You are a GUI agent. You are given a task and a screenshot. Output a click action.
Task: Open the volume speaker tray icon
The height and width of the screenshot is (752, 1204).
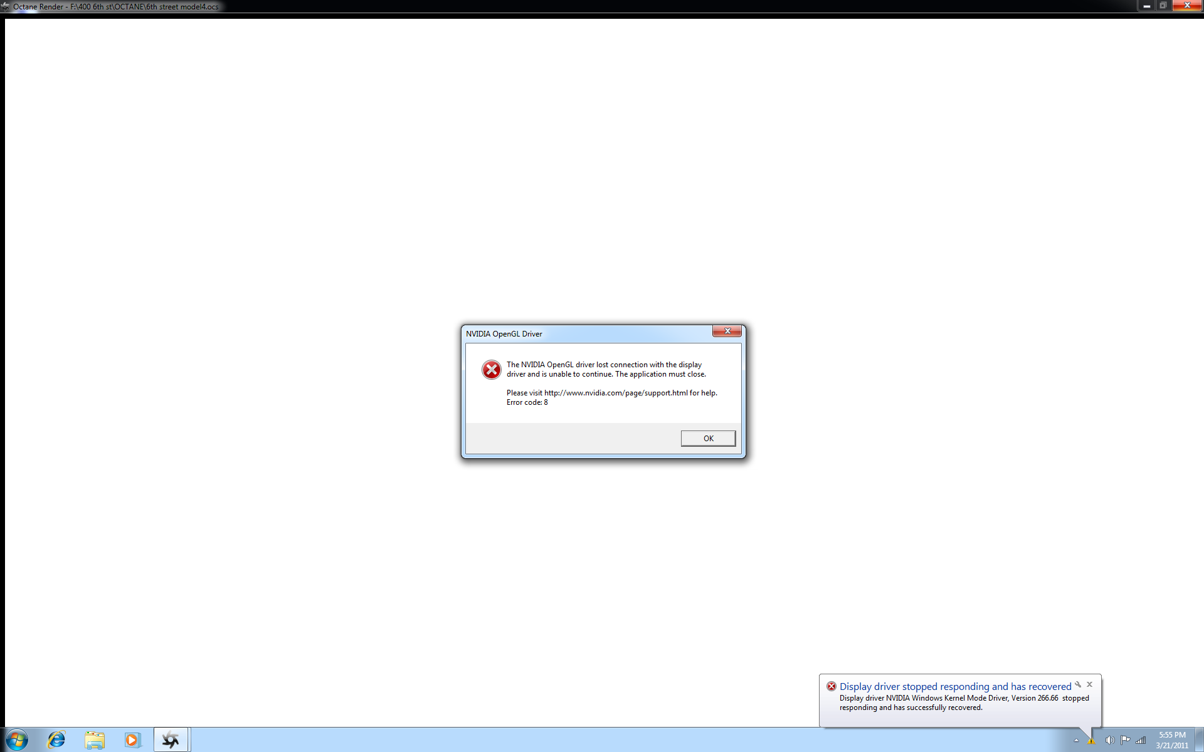pyautogui.click(x=1109, y=740)
